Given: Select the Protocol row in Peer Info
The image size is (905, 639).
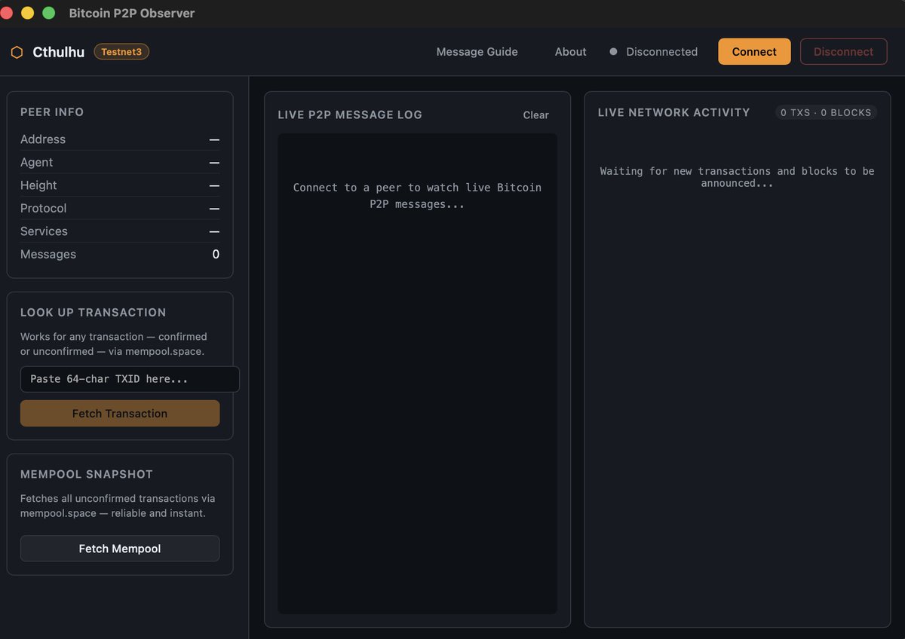Looking at the screenshot, I should pos(120,208).
